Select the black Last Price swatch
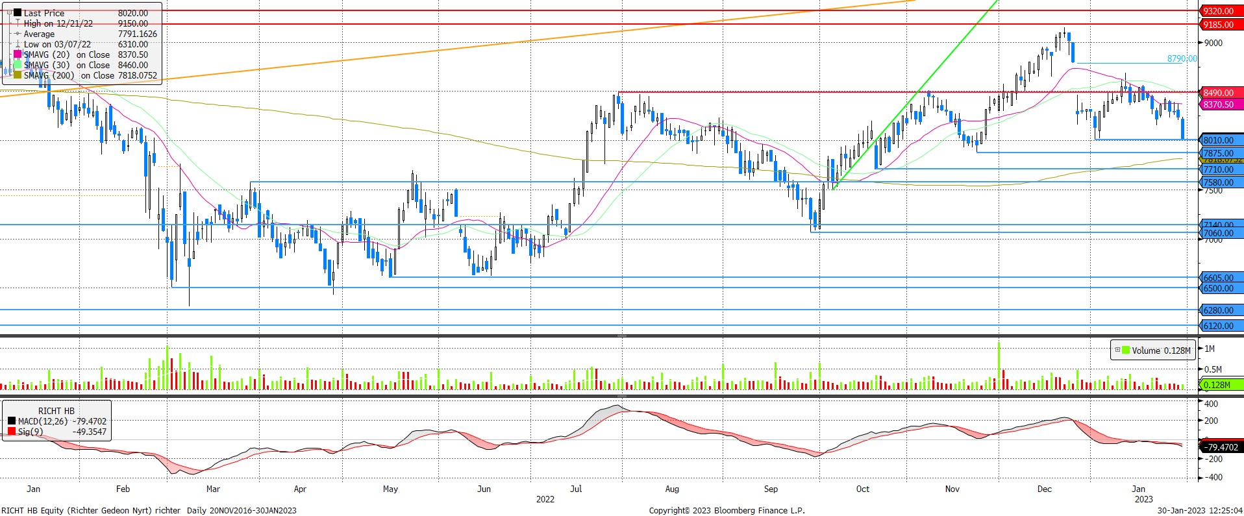The image size is (1244, 516). tap(18, 13)
